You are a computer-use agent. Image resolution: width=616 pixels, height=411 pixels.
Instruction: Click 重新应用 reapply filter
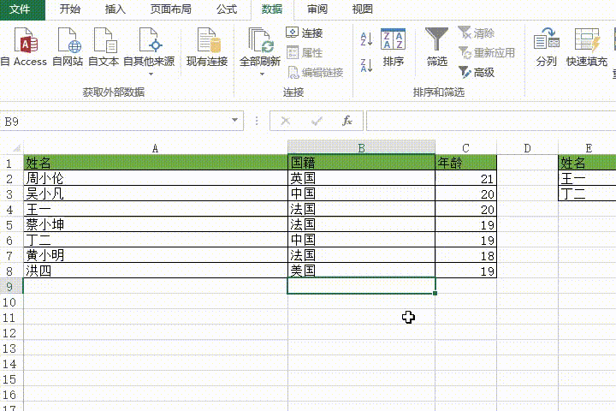click(x=486, y=52)
